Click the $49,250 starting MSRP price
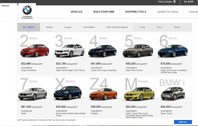 point(102,107)
